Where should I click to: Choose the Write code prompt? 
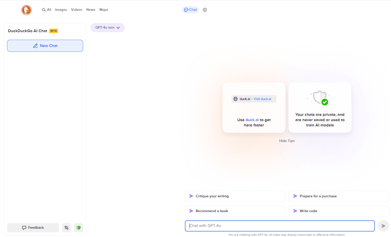coord(339,211)
